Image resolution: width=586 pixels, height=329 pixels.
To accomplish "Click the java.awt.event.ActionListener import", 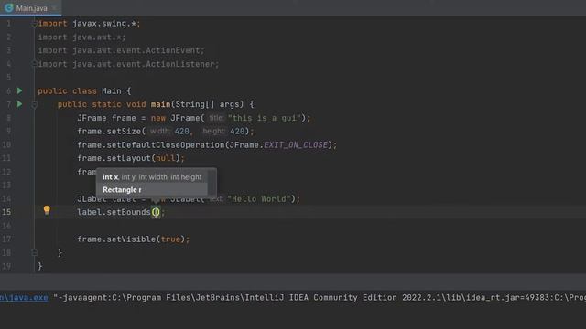I will (x=128, y=64).
